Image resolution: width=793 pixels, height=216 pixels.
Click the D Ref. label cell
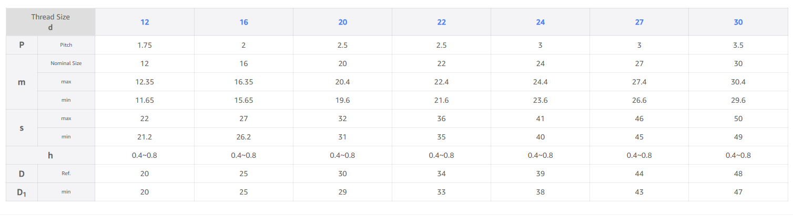pos(66,174)
